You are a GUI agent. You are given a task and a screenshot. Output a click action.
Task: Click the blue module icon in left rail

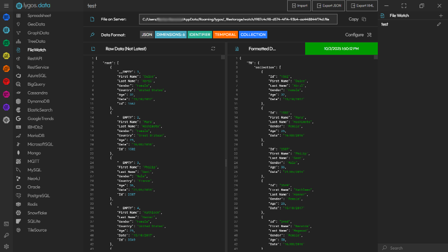click(x=6, y=17)
